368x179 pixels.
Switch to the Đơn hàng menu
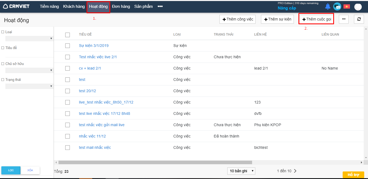[121, 6]
